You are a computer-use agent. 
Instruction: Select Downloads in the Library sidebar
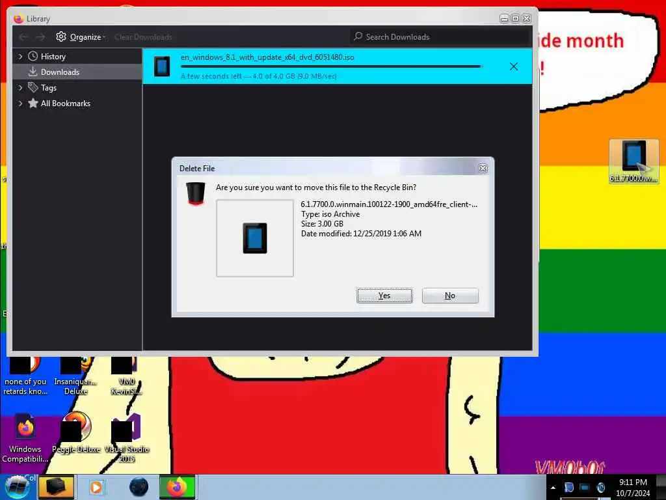pyautogui.click(x=77, y=72)
